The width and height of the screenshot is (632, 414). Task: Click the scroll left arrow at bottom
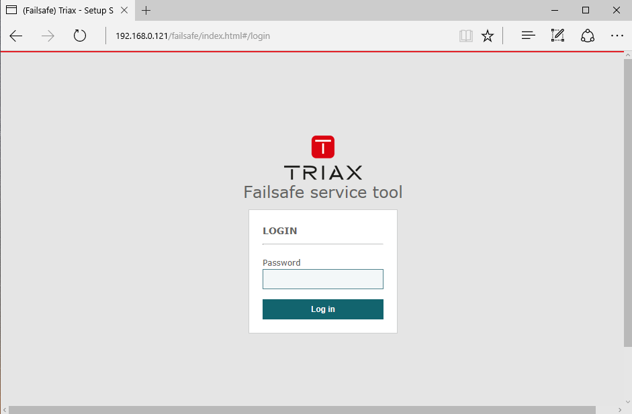(x=5, y=410)
